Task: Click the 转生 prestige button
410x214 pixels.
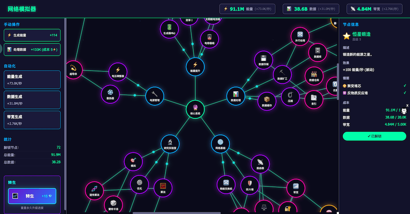Action: tap(32, 196)
